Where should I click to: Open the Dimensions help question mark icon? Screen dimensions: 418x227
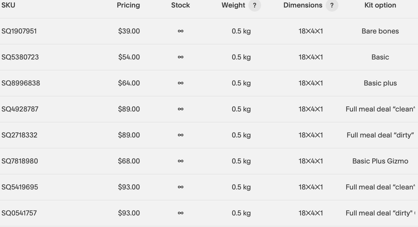[332, 5]
